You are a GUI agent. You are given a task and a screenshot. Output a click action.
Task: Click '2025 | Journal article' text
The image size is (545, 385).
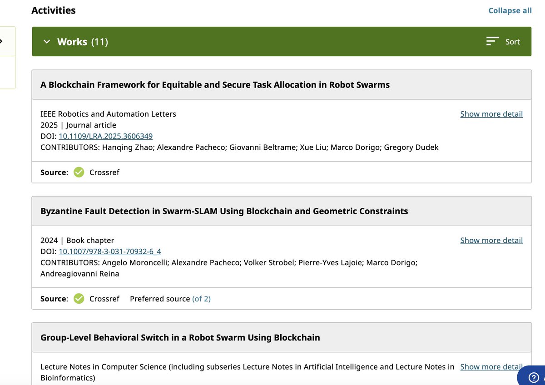[x=78, y=125]
